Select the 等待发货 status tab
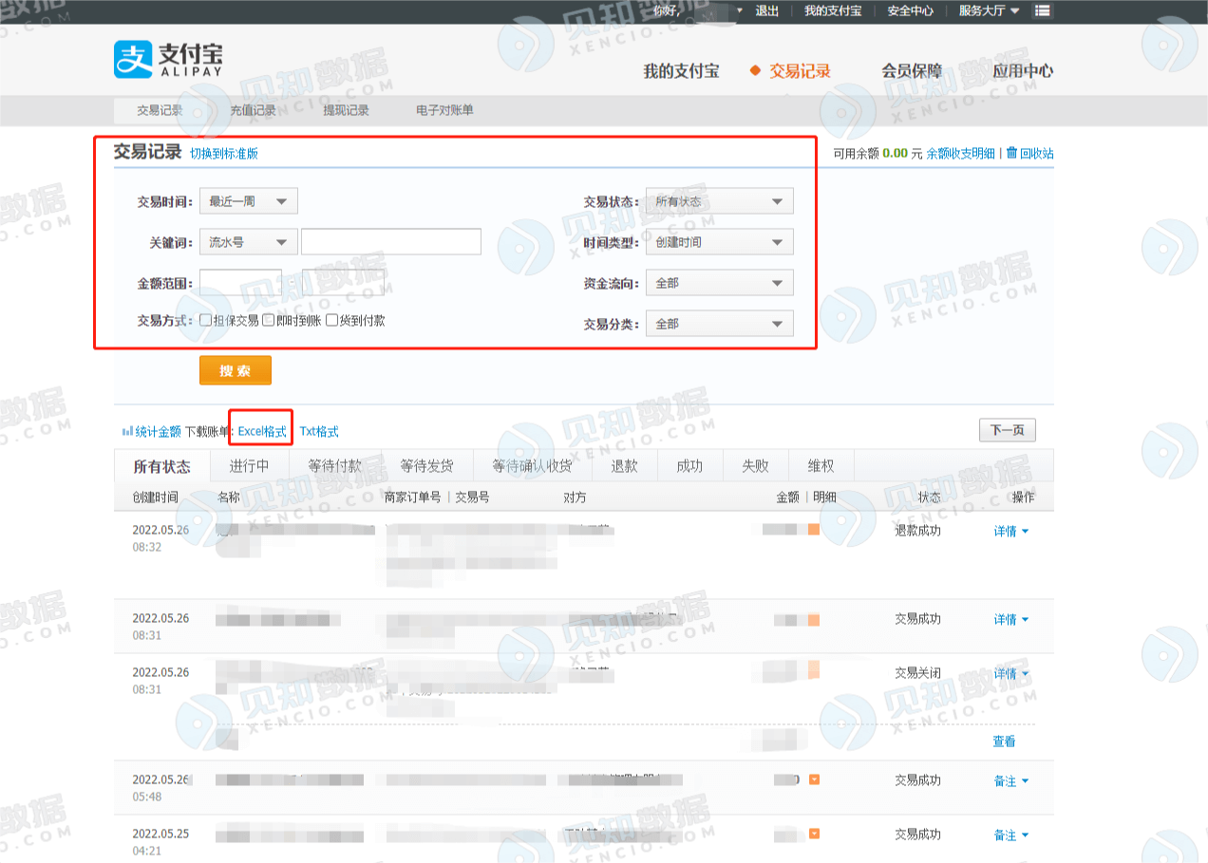Screen dimensions: 1208x863 426,466
